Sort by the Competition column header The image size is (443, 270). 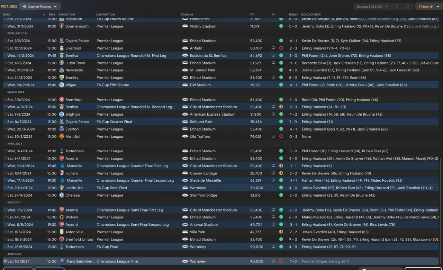click(x=105, y=15)
